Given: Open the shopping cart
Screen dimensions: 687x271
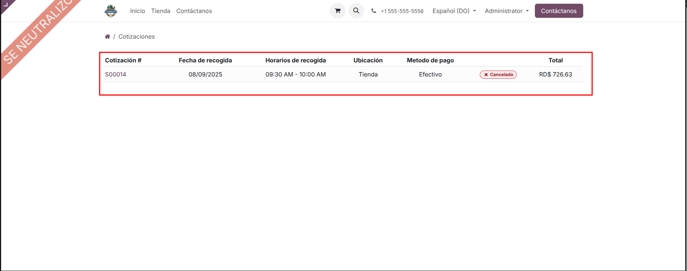Looking at the screenshot, I should 337,11.
